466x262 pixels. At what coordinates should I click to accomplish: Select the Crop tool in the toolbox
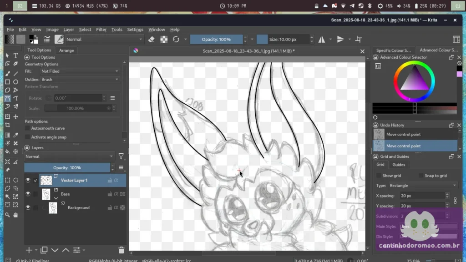[x=7, y=125]
